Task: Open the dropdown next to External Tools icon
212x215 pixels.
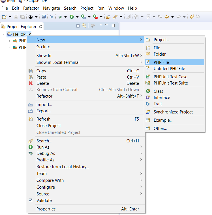Action: 101,17
